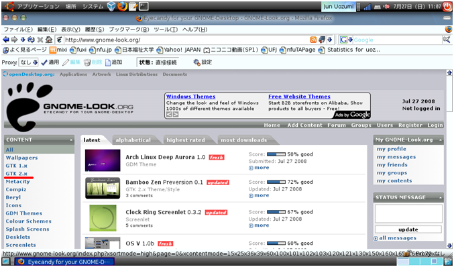Click the red power button icon
Viewport: 454px width, 267px height.
(447, 6)
